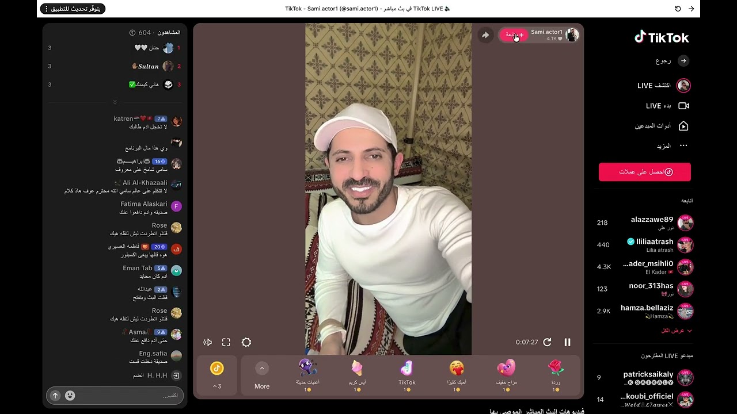The height and width of the screenshot is (414, 737).
Task: Click the back arrow next to رجوع
Action: [x=683, y=60]
